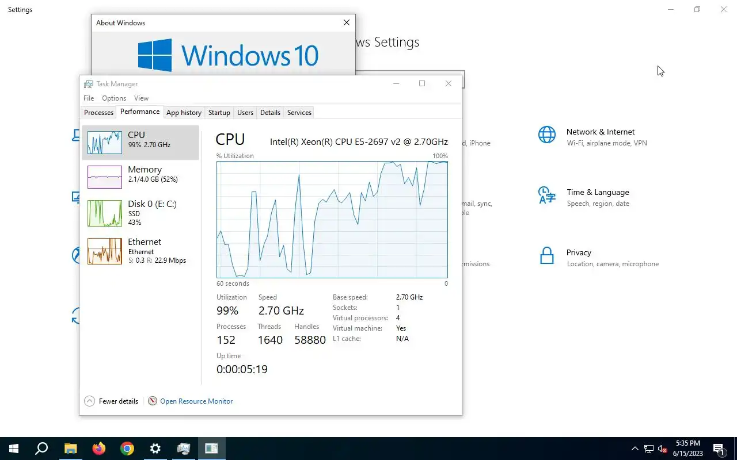Open the Windows Start menu
Screen dimensions: 737x460
pyautogui.click(x=14, y=448)
